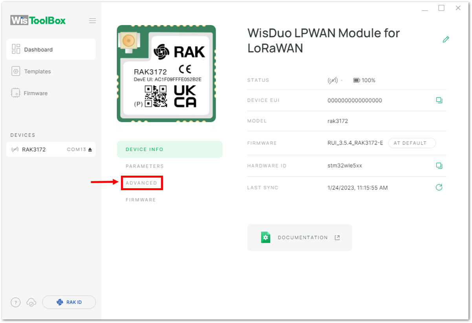472x323 pixels.
Task: Click the cloud sync status icon
Action: click(x=31, y=303)
